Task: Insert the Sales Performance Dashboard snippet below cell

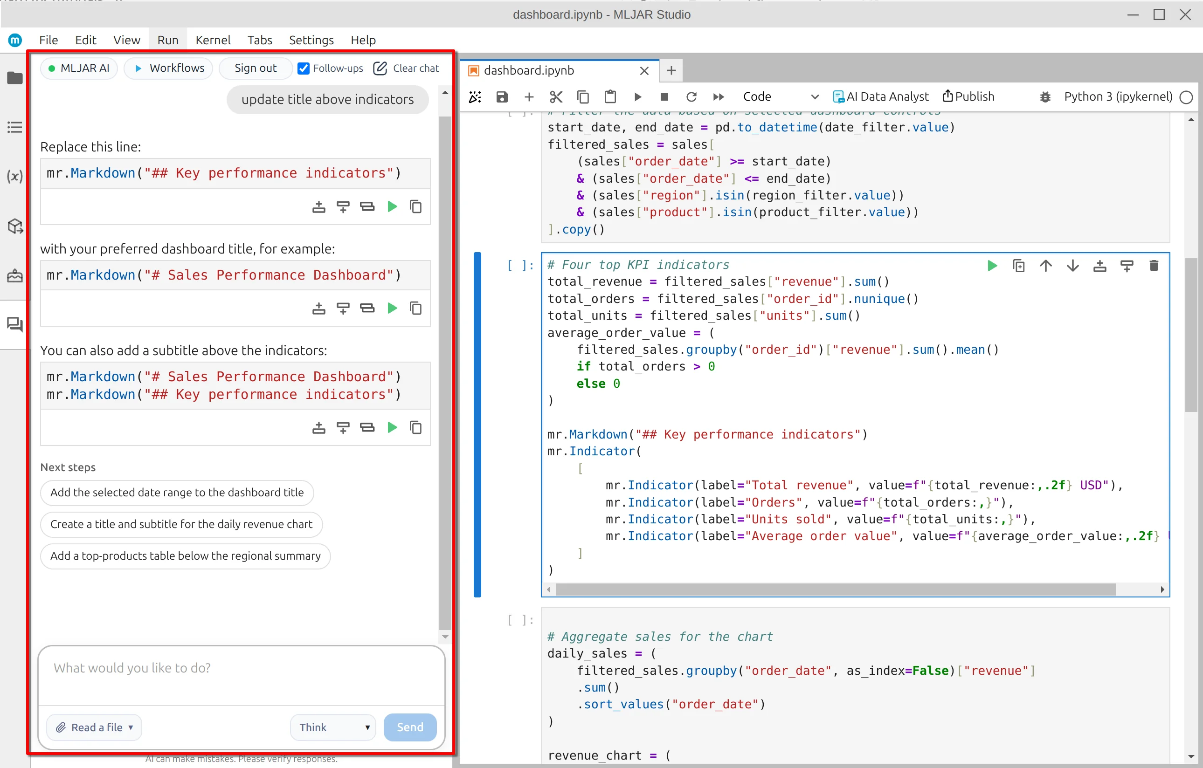Action: pyautogui.click(x=343, y=308)
